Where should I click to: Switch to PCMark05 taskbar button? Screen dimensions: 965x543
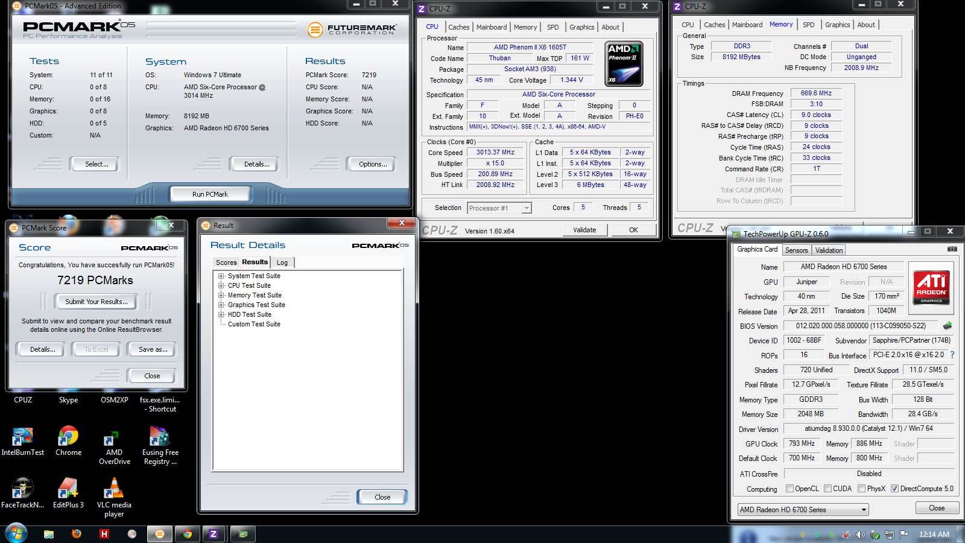pos(160,534)
